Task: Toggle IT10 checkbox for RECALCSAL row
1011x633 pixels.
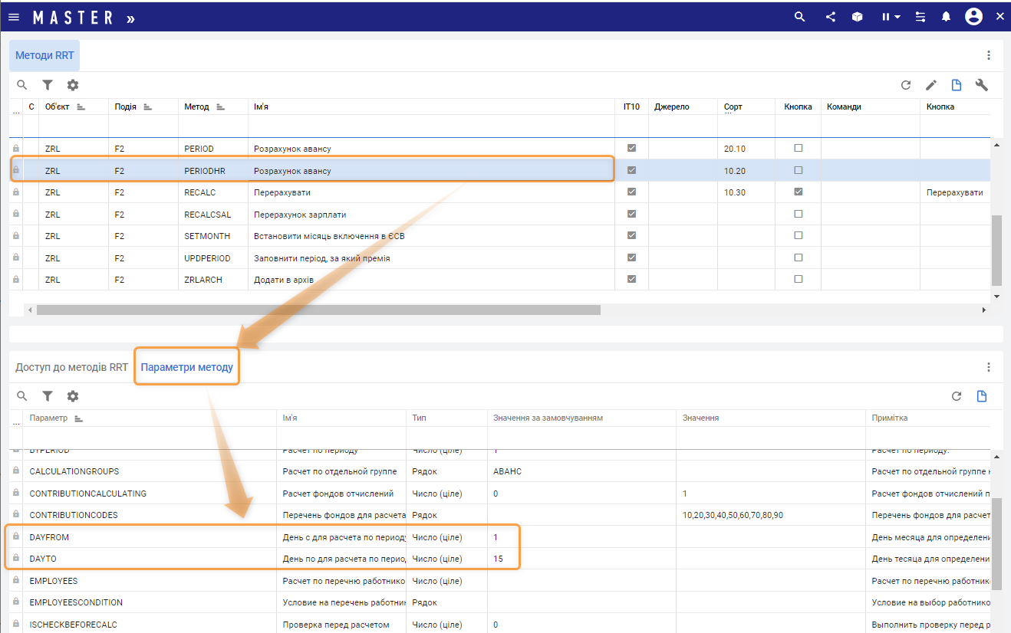Action: [631, 214]
